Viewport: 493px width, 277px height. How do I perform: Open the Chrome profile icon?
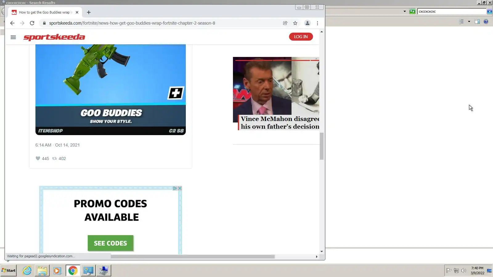point(308,23)
